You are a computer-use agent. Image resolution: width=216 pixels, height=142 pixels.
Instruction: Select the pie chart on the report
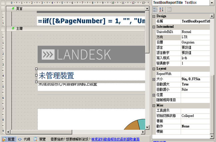click(135, 124)
